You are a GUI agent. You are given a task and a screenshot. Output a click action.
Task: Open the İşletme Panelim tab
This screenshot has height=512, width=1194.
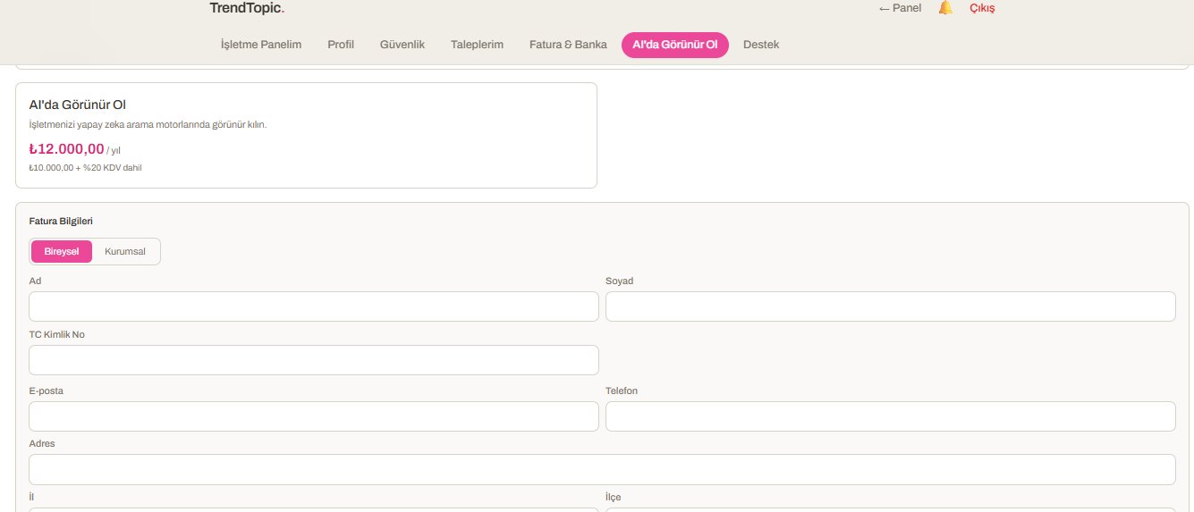tap(261, 45)
